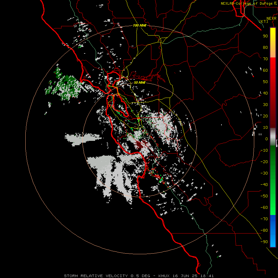Screen dimensions: 278x278
Task: Click the KMUX radar station identifier in the caption
Action: (x=164, y=276)
